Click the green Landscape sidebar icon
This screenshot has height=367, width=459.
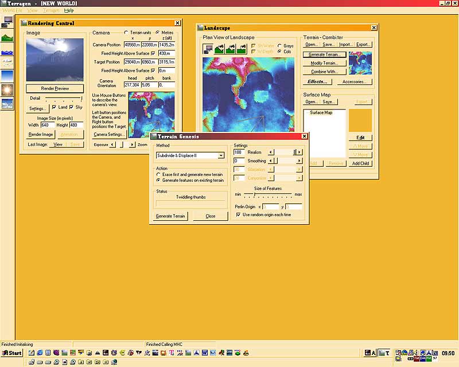coord(7,38)
